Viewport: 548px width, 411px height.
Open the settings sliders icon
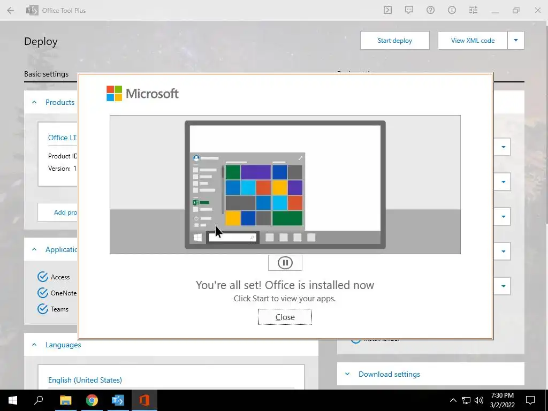[473, 10]
